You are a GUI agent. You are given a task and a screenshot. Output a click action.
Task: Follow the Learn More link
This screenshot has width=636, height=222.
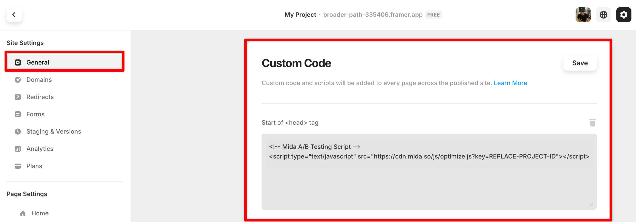(510, 83)
